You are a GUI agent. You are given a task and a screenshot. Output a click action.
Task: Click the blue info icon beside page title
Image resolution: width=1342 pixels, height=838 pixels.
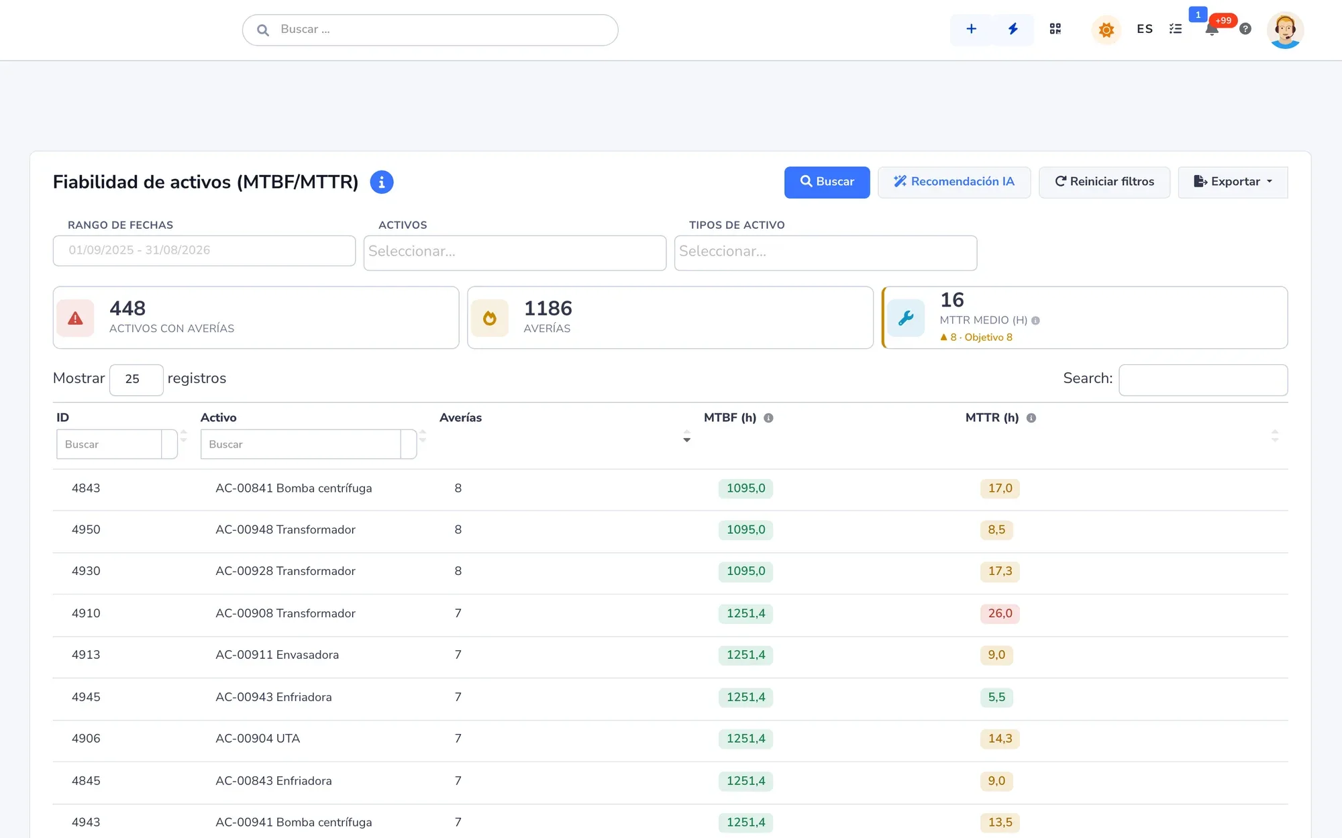381,182
